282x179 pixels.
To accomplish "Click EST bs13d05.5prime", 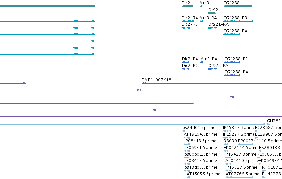I will [201, 167].
